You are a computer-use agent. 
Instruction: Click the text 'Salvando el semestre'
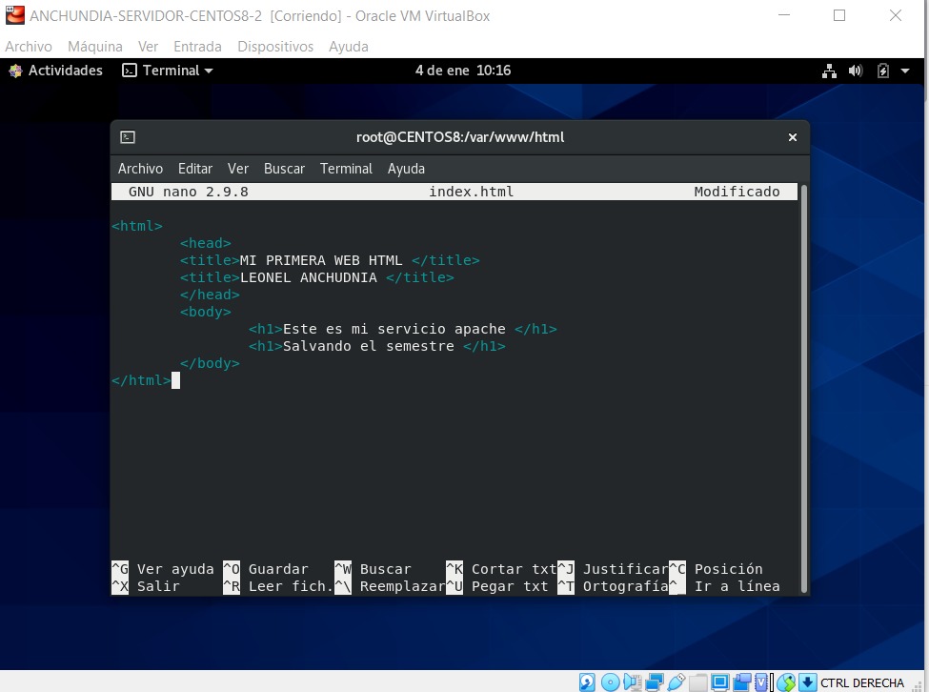click(369, 347)
